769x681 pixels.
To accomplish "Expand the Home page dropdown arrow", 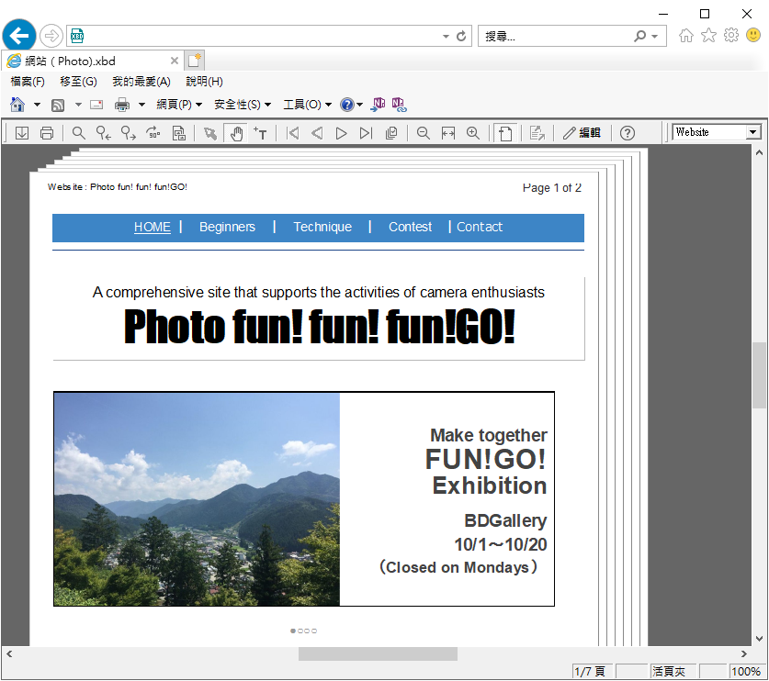I will tap(37, 105).
